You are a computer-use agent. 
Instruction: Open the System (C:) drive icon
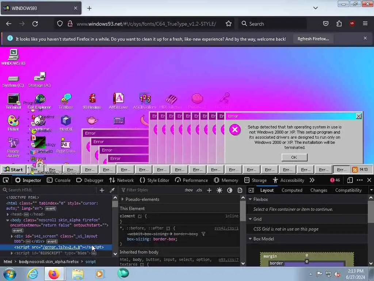point(13,81)
